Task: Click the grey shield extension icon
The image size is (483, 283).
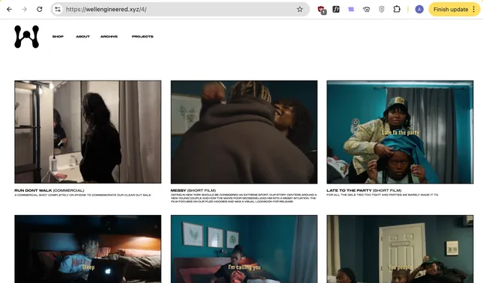Action: (x=381, y=9)
